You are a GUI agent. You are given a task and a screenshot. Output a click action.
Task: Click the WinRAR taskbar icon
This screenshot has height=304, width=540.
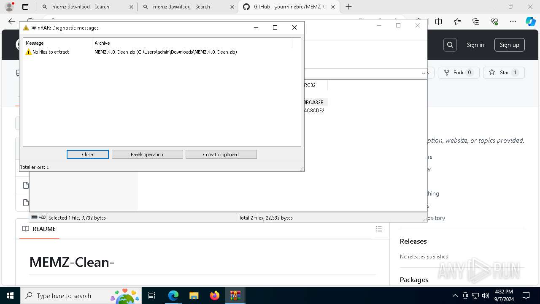235,296
